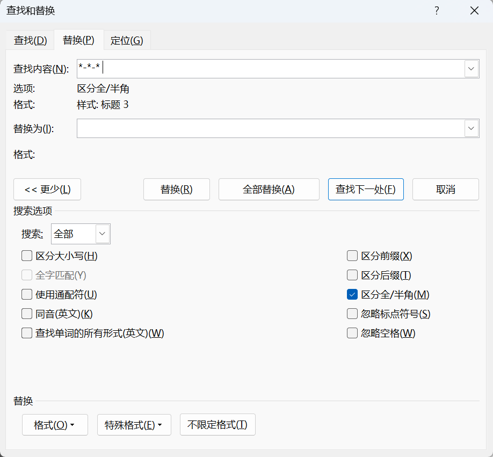Close the Find and Replace dialog

coord(474,11)
